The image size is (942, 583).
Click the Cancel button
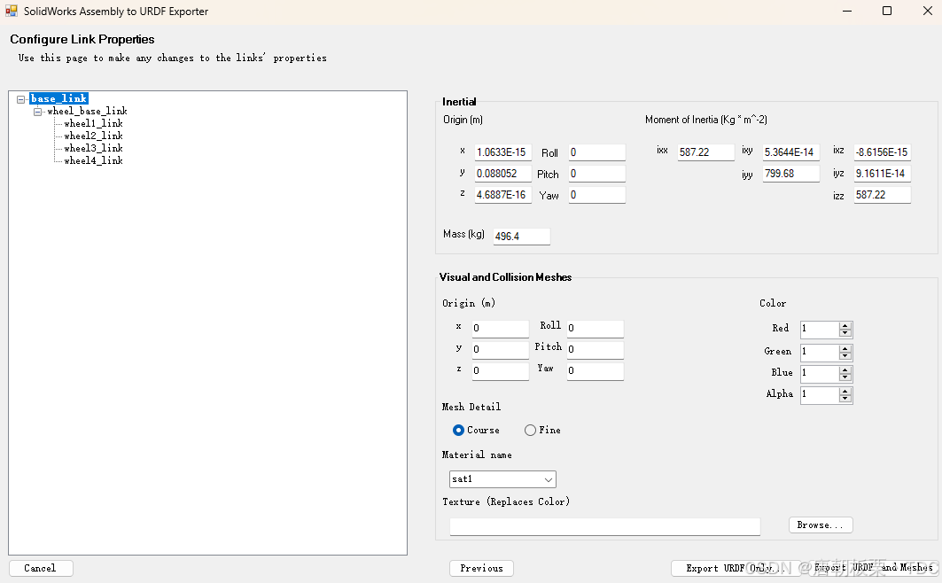pos(41,568)
